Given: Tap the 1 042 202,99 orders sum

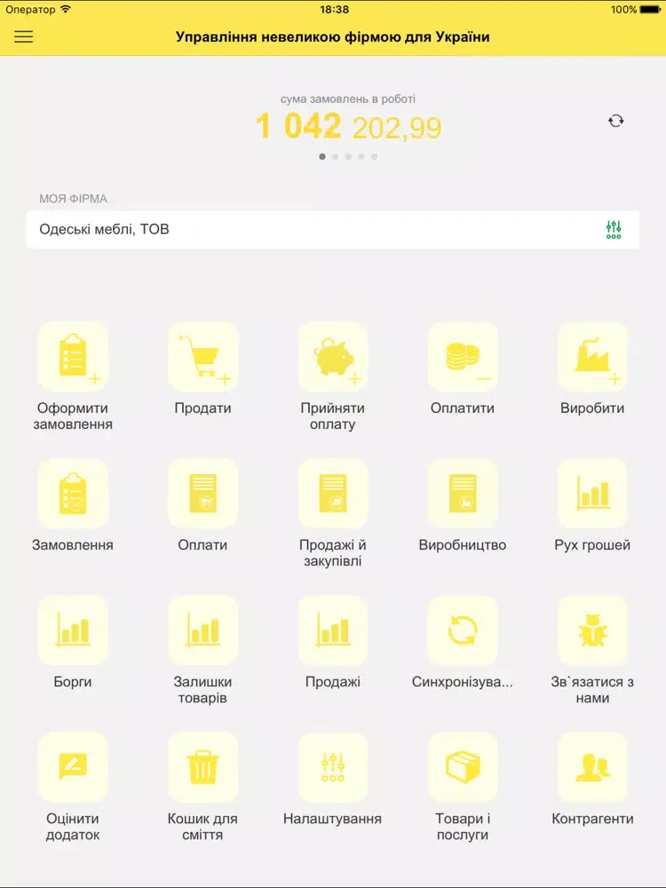Looking at the screenshot, I should [x=348, y=126].
